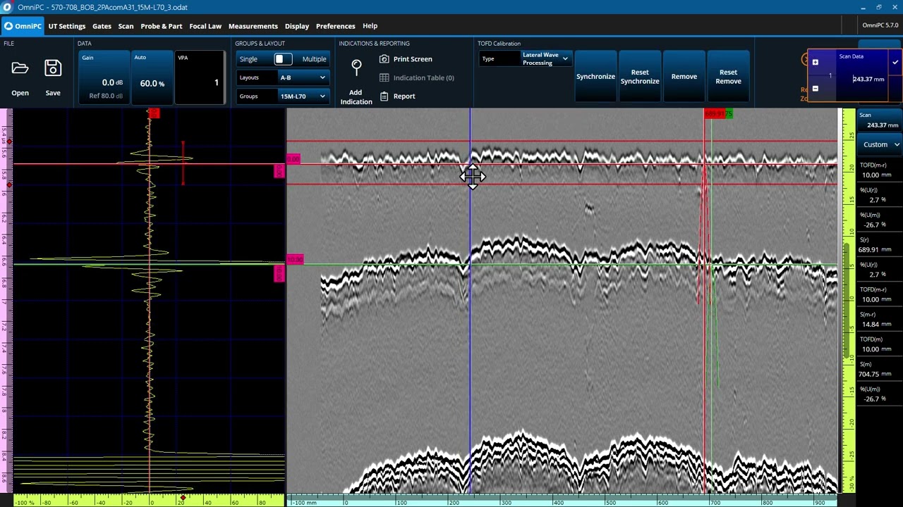The width and height of the screenshot is (903, 507).
Task: Click the Indication Table grid icon
Action: (384, 77)
